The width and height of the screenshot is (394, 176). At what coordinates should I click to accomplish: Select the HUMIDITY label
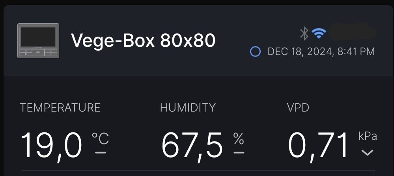point(188,107)
